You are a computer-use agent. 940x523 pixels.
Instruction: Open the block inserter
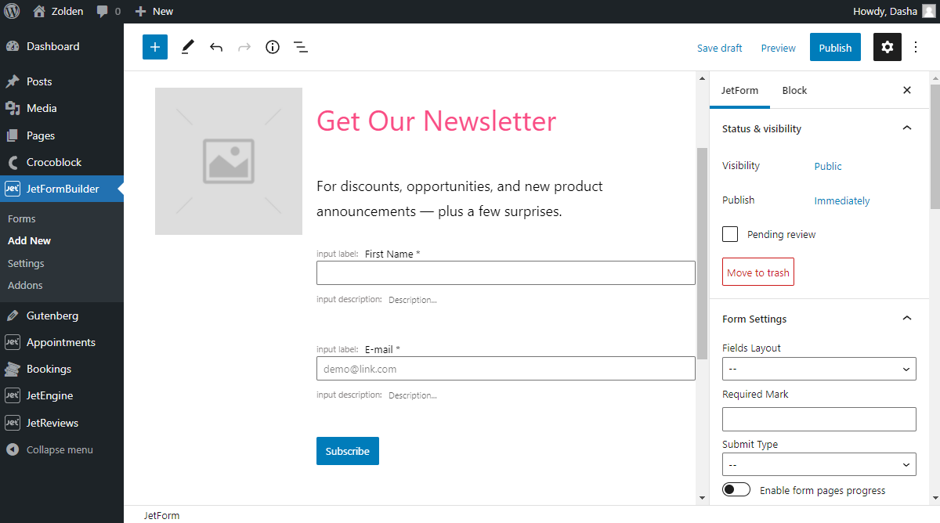click(154, 47)
